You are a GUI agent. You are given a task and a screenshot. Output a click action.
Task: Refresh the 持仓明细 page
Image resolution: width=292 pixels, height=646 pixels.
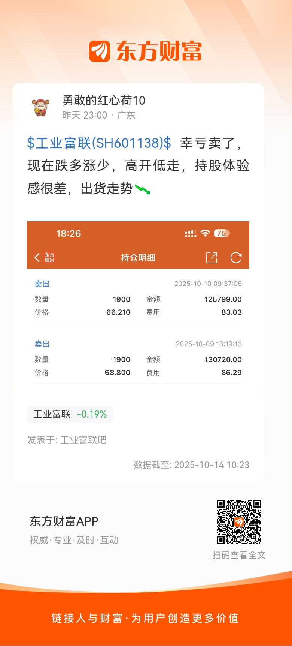click(236, 258)
